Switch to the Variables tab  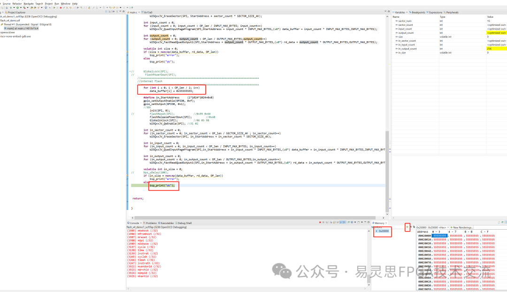[399, 12]
